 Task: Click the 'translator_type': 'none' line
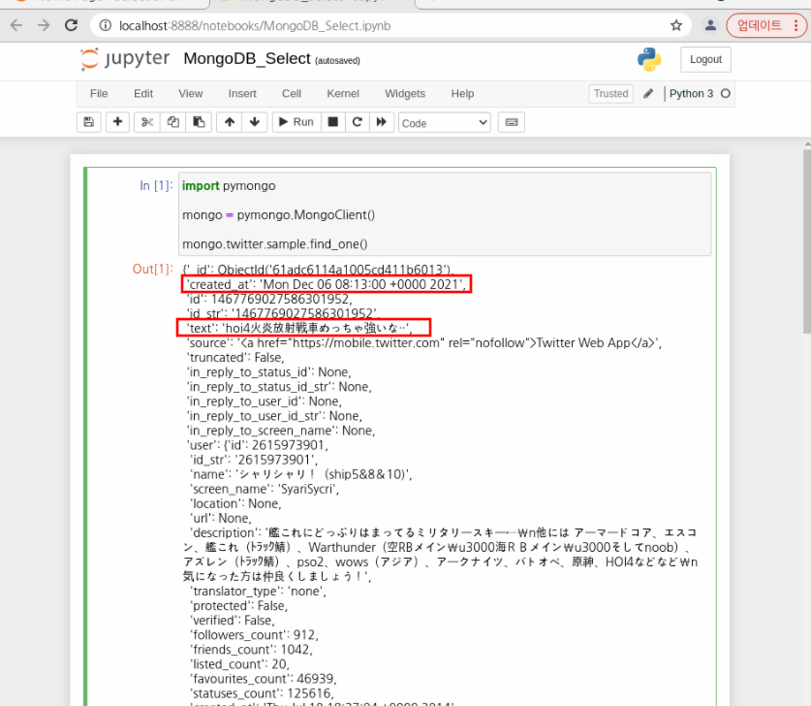(x=258, y=592)
